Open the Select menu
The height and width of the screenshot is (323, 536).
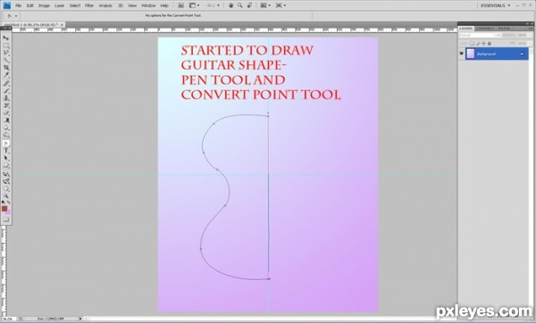75,5
